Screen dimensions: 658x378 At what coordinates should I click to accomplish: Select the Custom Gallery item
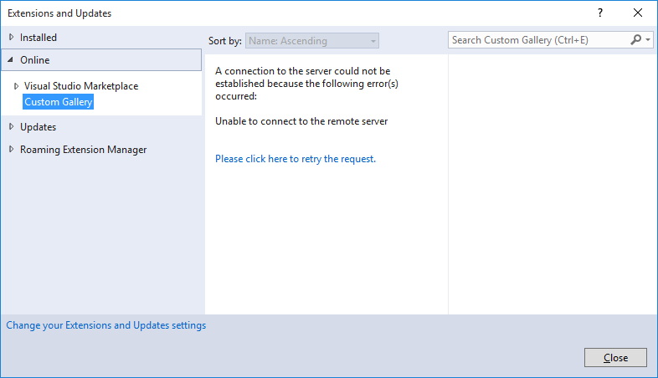pyautogui.click(x=59, y=102)
